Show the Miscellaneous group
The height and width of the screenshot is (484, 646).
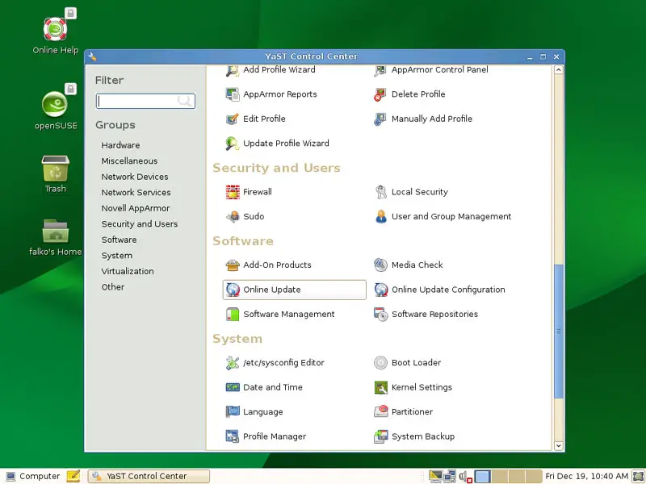(129, 161)
